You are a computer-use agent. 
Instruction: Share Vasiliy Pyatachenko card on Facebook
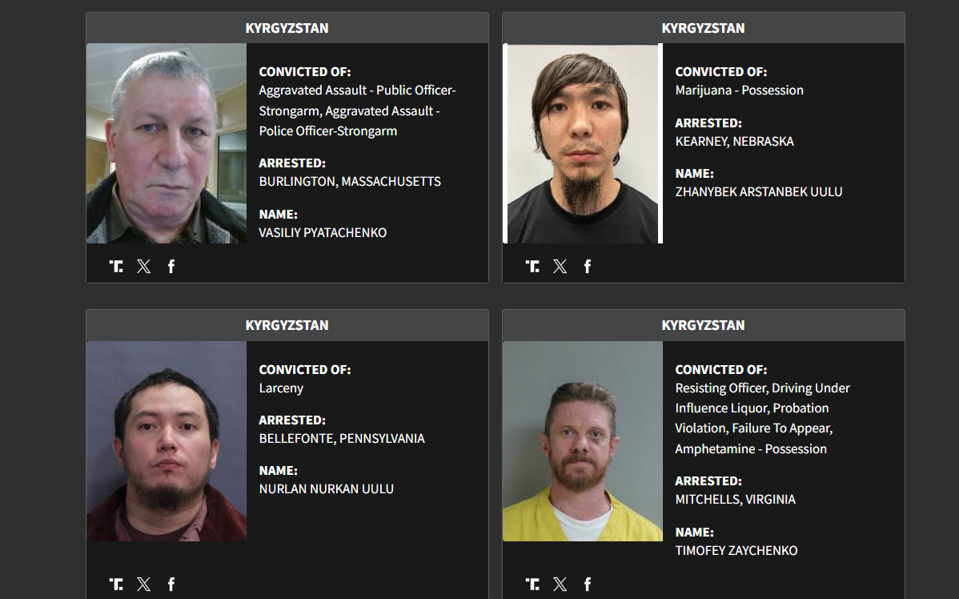(x=171, y=266)
